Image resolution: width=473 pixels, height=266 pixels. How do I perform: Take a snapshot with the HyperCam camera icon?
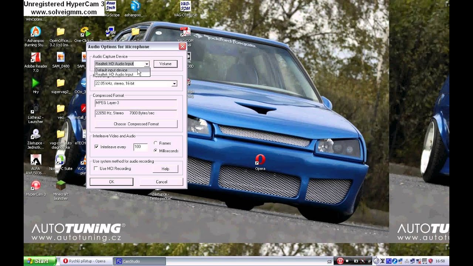[357, 261]
